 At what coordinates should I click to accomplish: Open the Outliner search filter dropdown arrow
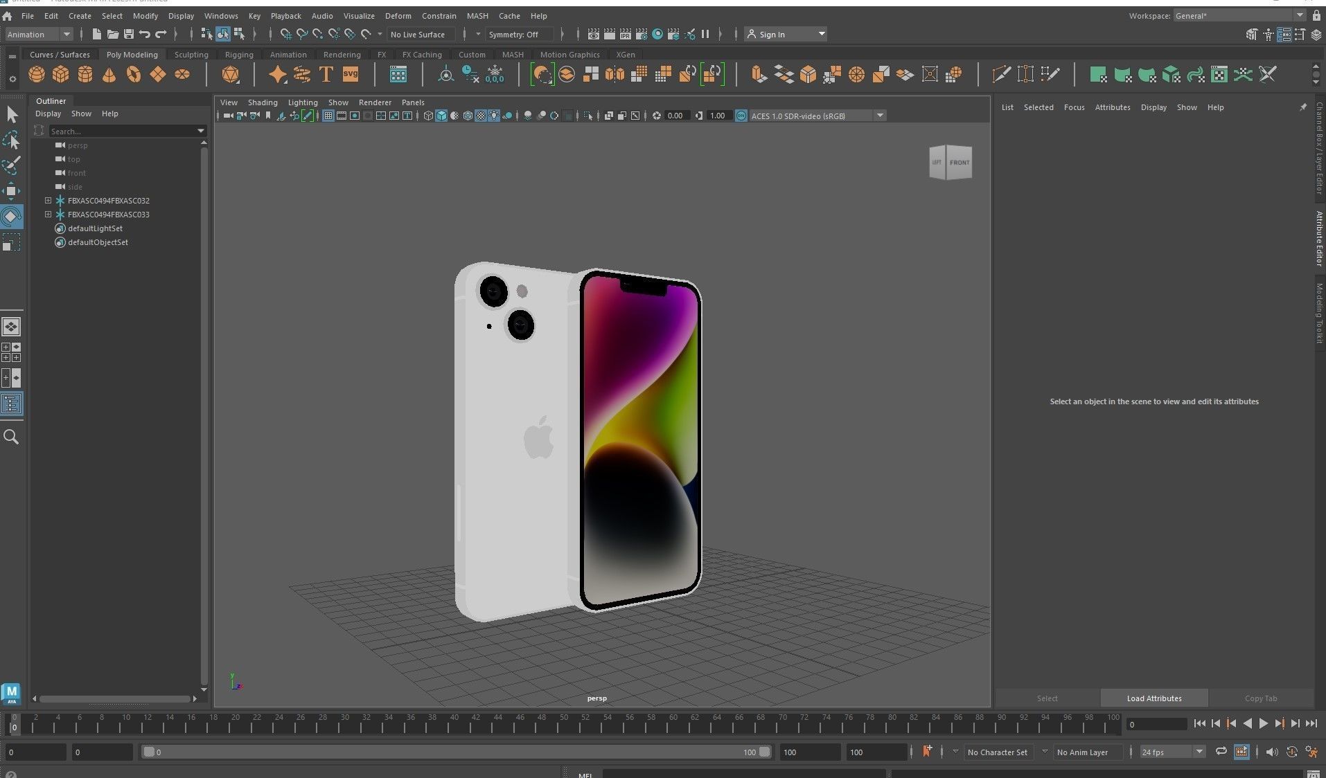coord(201,131)
